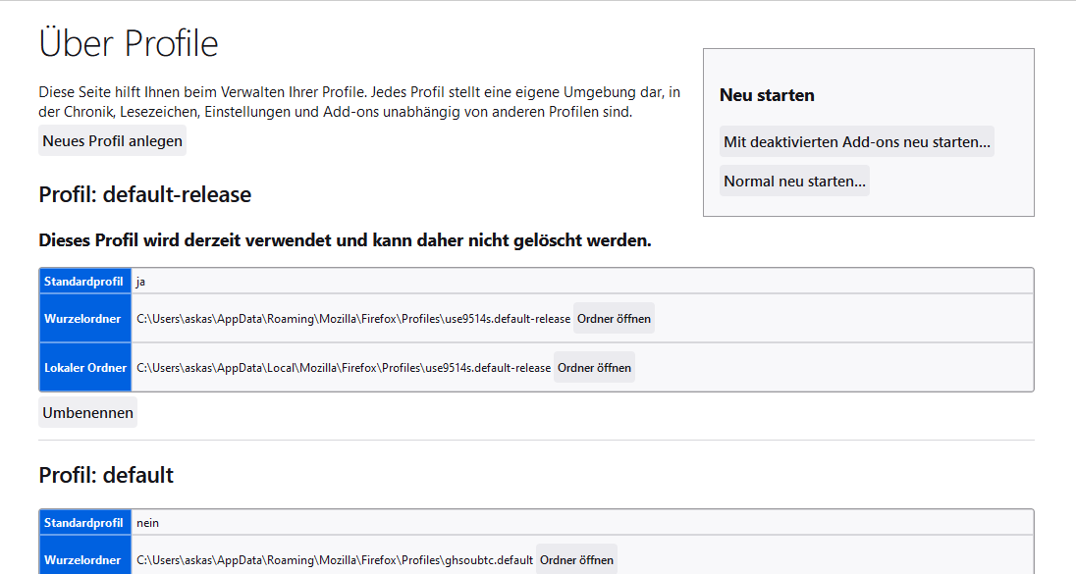
Task: Click the "Dieses Profil wird derzeit verwendet" notice
Action: 345,240
